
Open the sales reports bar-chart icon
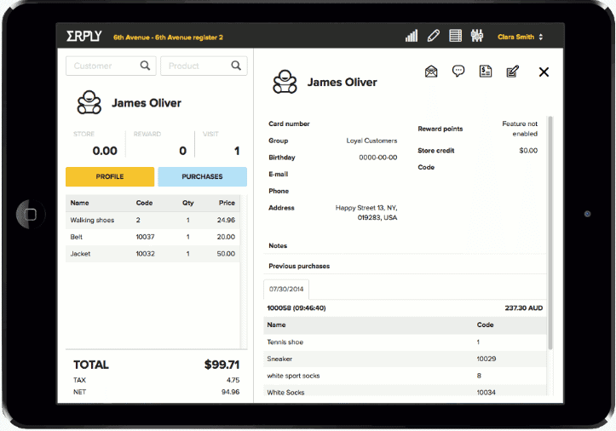[412, 36]
